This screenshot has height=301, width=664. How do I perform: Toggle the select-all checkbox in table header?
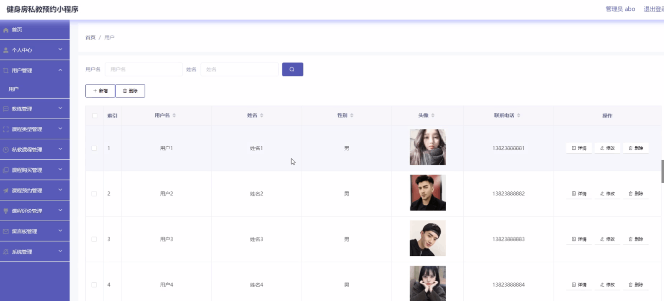pos(94,116)
